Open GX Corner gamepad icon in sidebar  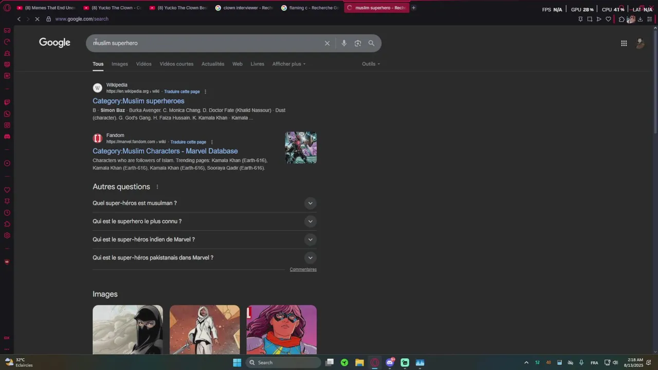tap(7, 30)
